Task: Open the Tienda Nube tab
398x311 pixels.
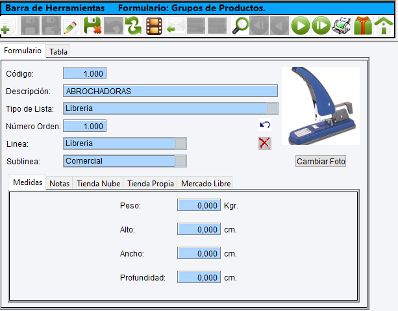Action: [x=98, y=183]
